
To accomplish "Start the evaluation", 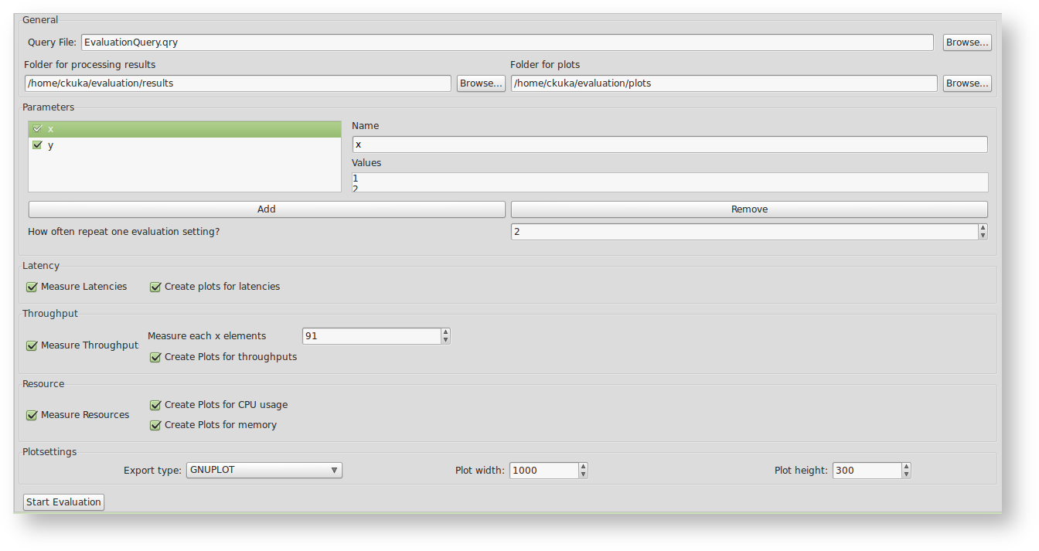I will coord(63,502).
